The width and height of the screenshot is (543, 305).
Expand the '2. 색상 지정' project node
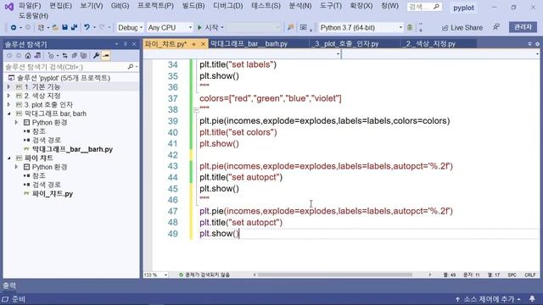tap(8, 96)
